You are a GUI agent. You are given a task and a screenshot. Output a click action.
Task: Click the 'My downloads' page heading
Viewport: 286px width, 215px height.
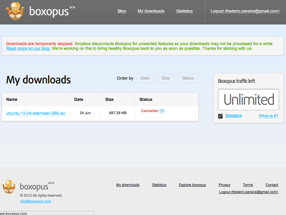point(38,80)
